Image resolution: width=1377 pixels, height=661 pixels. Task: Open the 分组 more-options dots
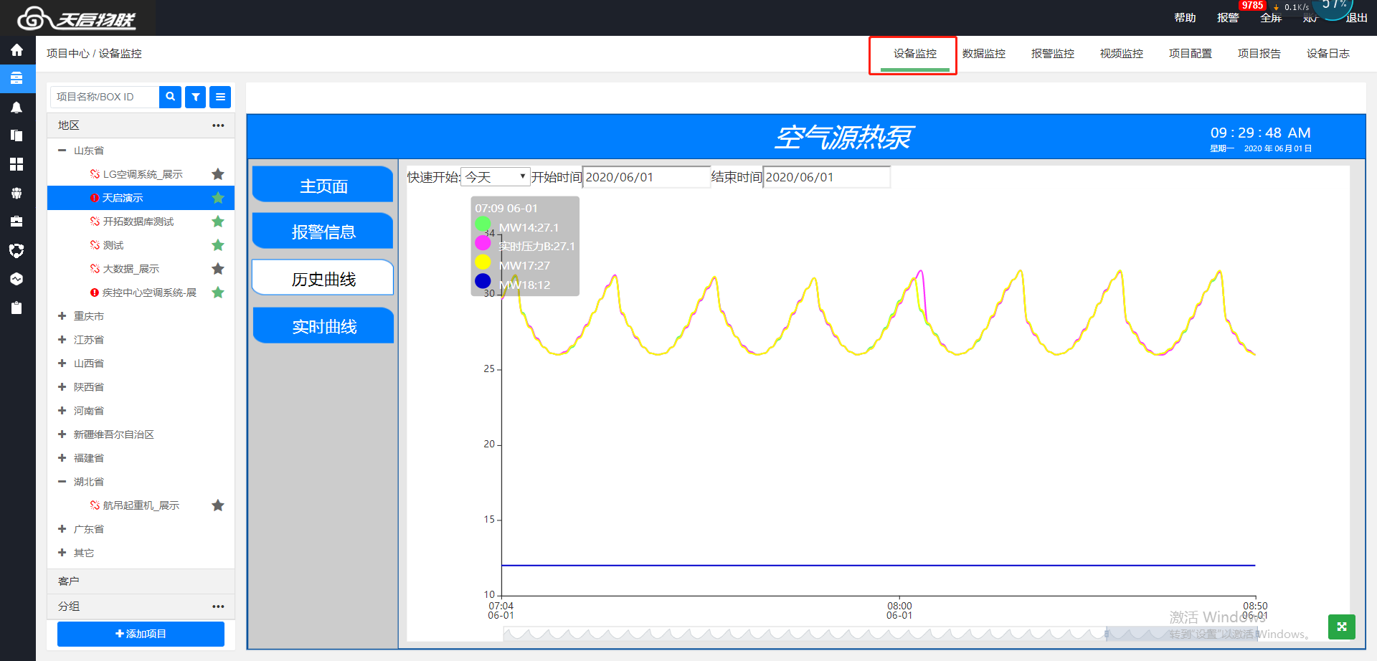[218, 607]
